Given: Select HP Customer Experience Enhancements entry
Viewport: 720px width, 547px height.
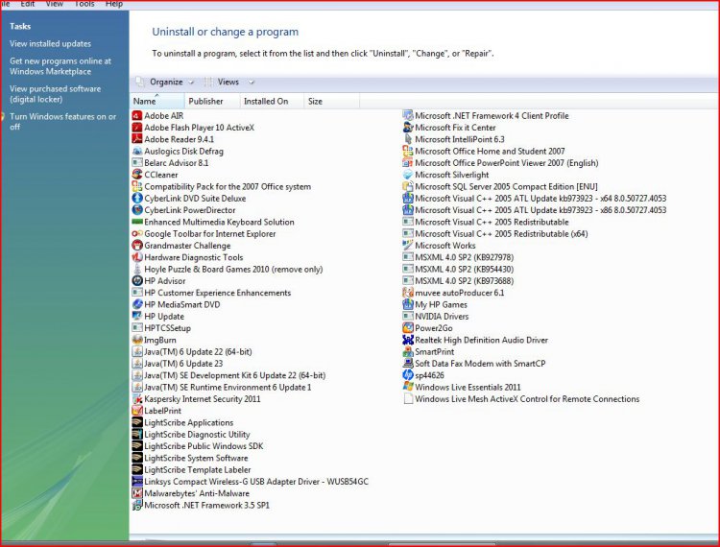Looking at the screenshot, I should pyautogui.click(x=212, y=293).
